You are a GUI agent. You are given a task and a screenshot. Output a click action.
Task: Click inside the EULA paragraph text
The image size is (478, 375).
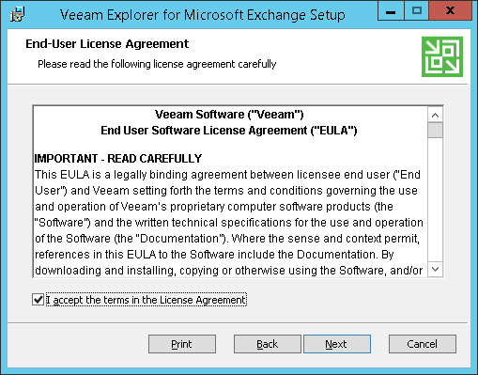click(228, 223)
